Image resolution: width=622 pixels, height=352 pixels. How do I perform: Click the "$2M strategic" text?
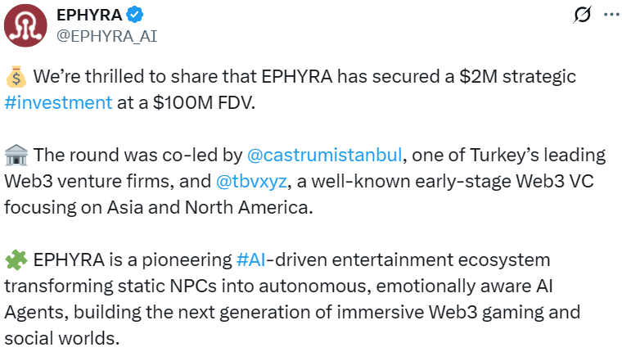[x=523, y=77]
